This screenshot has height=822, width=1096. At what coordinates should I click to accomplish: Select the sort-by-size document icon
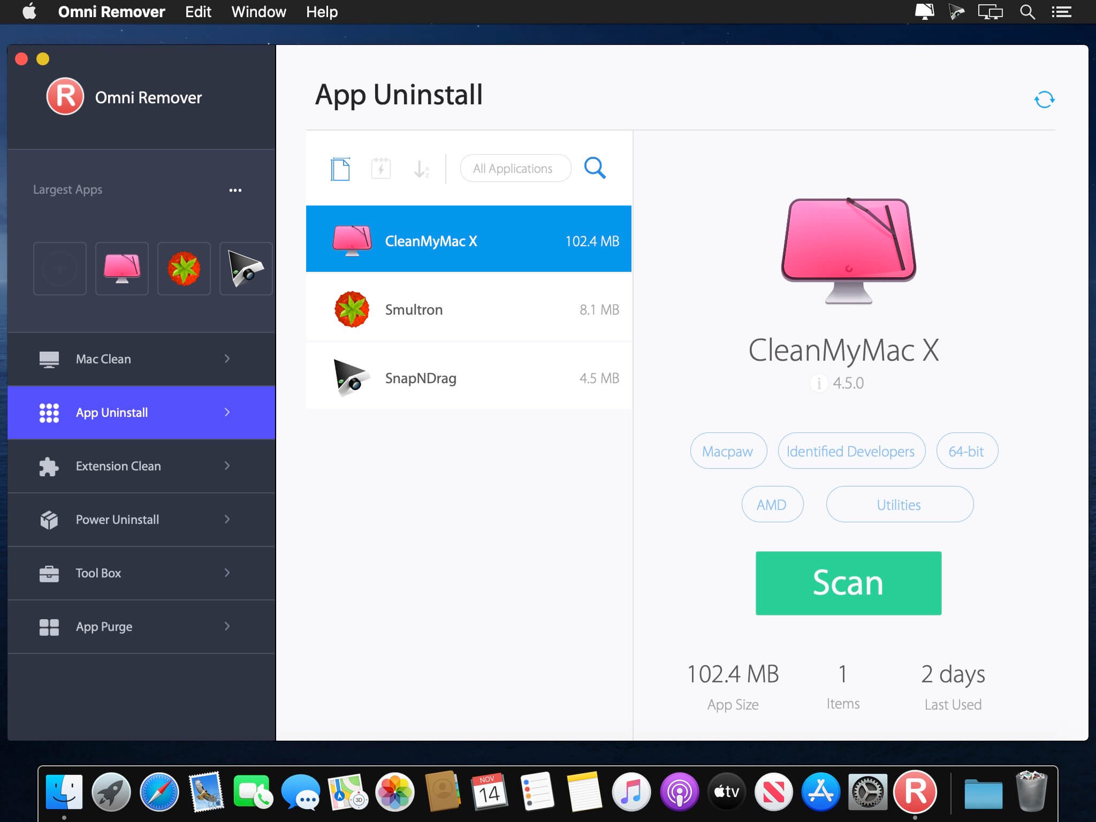(339, 168)
